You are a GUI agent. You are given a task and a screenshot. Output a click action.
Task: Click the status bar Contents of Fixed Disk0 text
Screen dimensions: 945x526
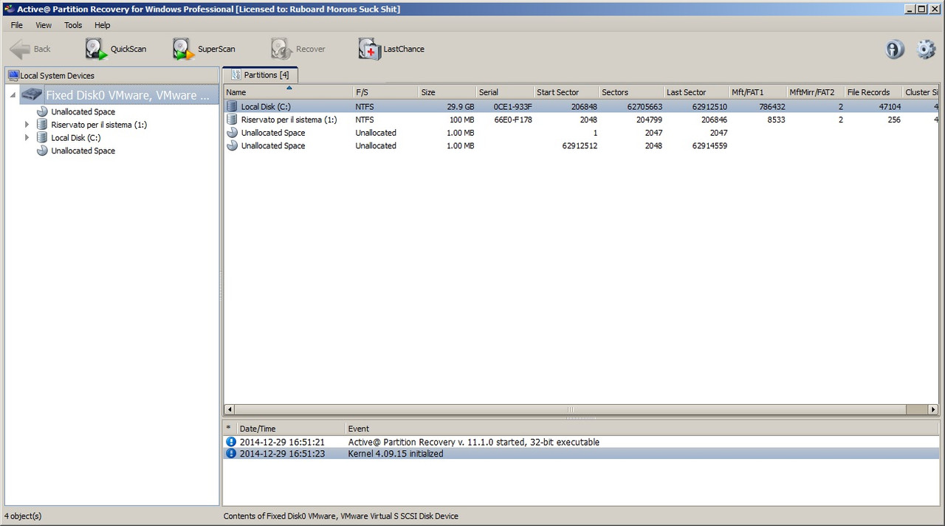340,516
